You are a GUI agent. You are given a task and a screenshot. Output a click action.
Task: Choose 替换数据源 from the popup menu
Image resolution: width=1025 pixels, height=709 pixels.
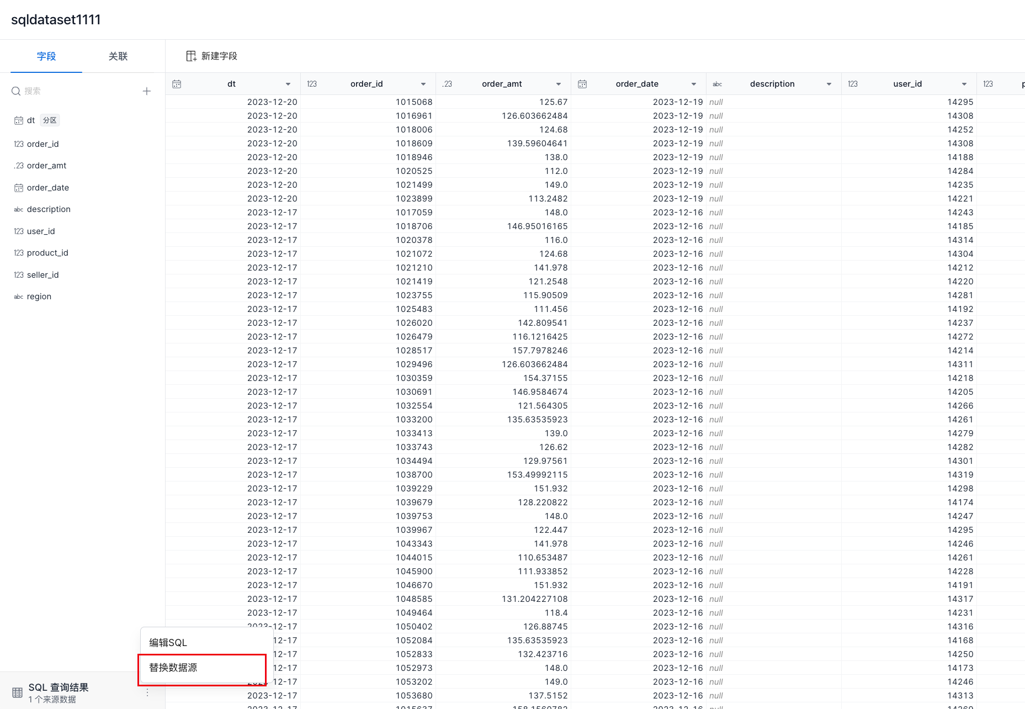(173, 668)
